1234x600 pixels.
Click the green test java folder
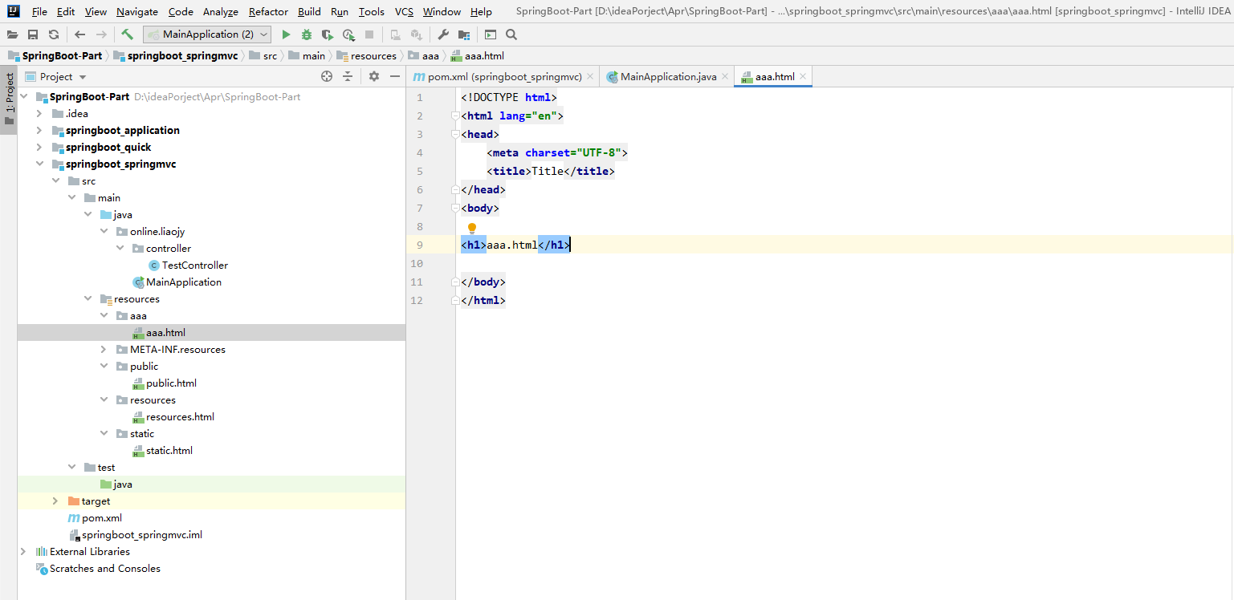coord(116,484)
